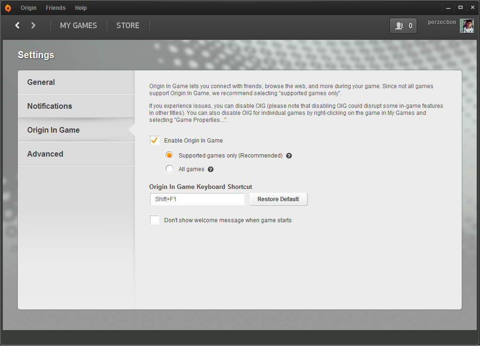The width and height of the screenshot is (480, 346).
Task: Select the All games radio button
Action: [169, 169]
